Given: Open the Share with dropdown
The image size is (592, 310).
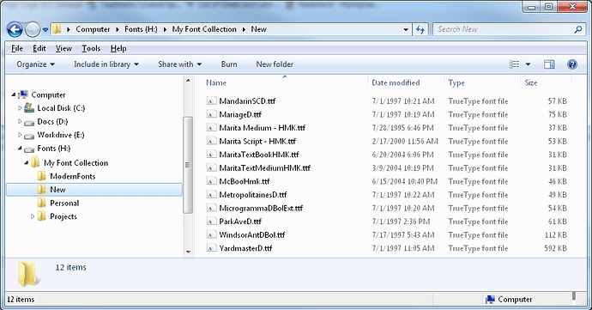Looking at the screenshot, I should click(179, 64).
